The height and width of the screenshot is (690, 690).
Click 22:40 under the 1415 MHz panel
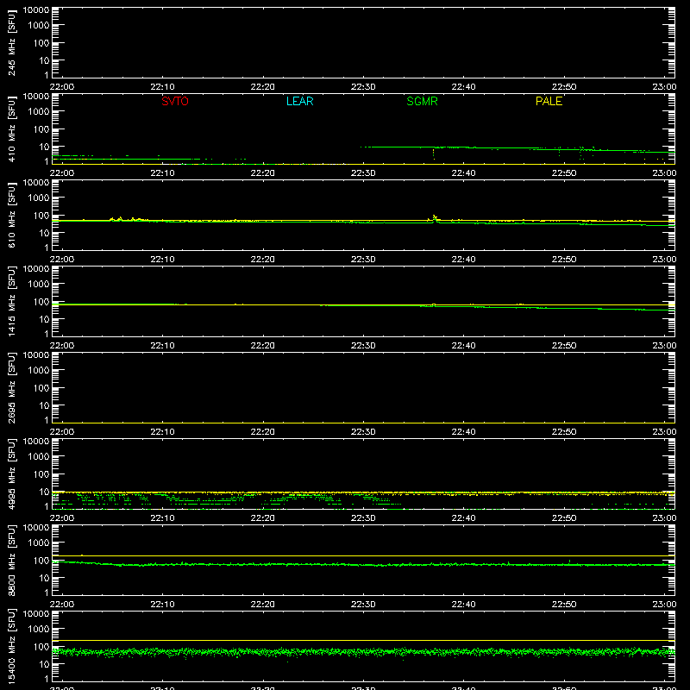coord(463,346)
